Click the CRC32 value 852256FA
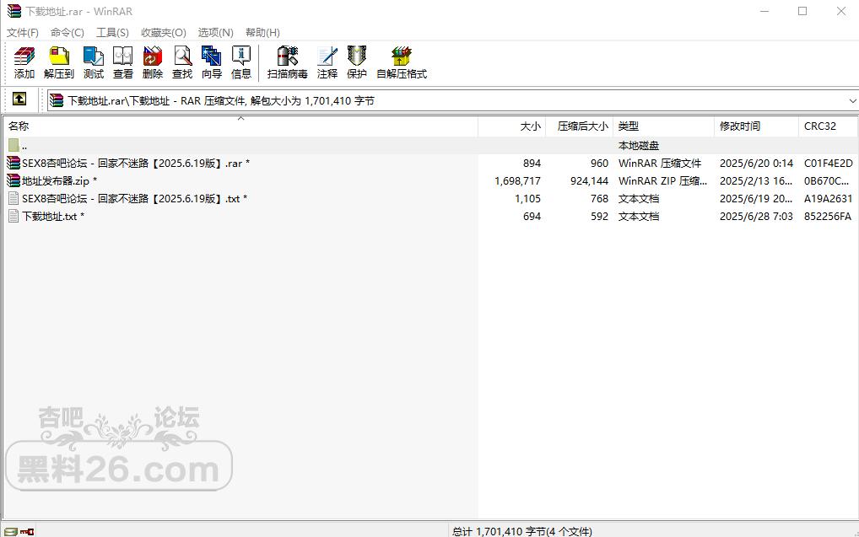859x537 pixels. 828,216
